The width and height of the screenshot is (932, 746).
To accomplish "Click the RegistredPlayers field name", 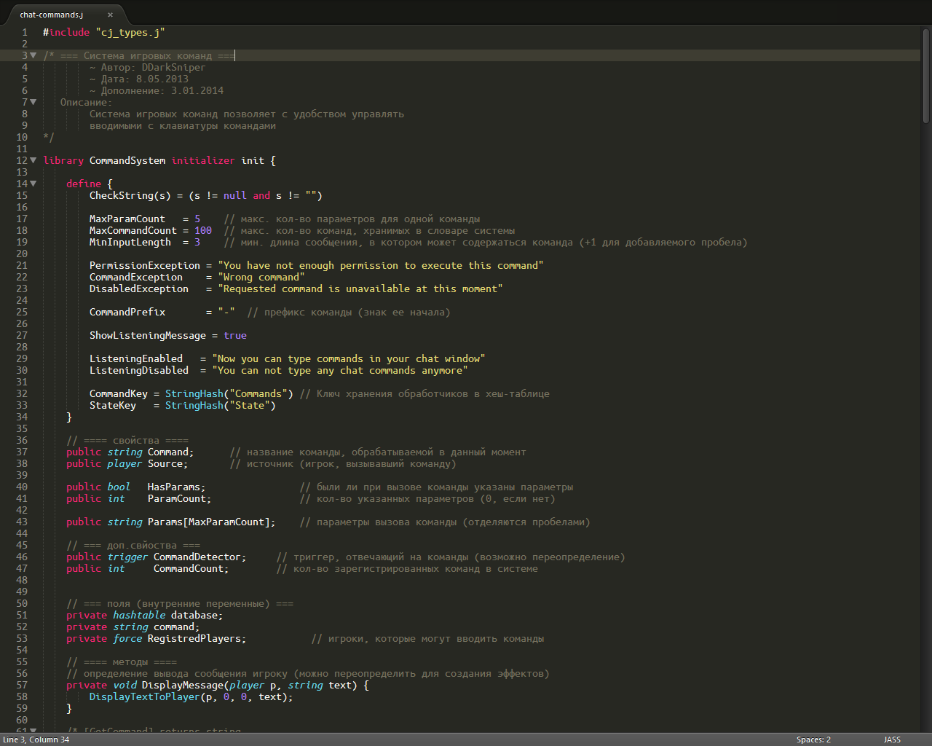I will coord(194,638).
